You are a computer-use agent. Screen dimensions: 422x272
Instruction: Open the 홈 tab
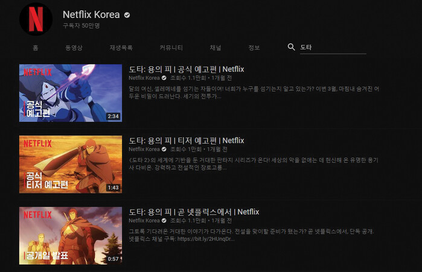coord(36,48)
